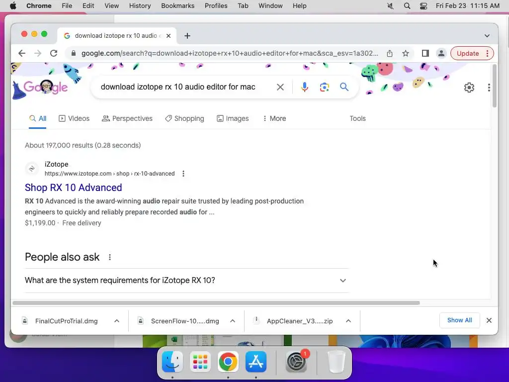
Task: Select the All results tab
Action: tap(38, 118)
